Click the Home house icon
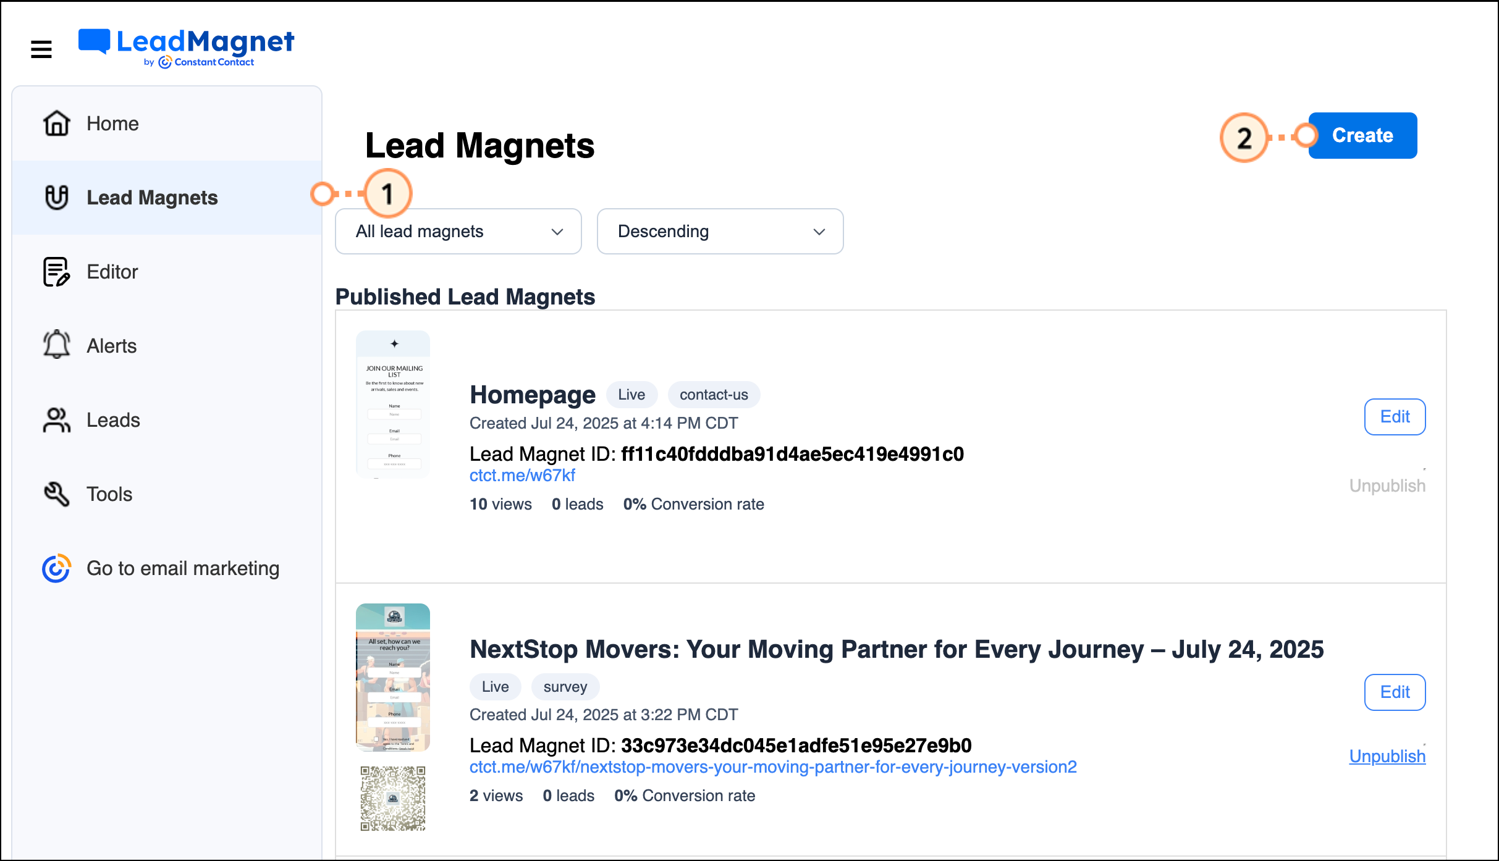This screenshot has height=861, width=1499. pyautogui.click(x=56, y=124)
